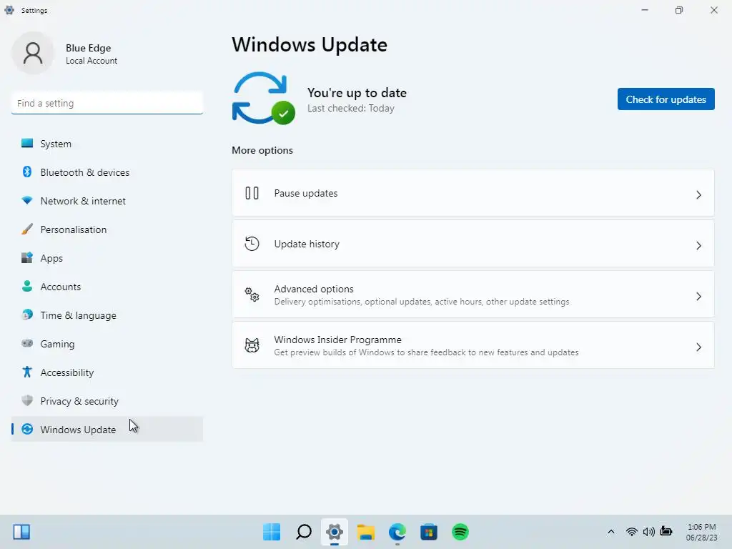Click the 'You're up to date' text

click(357, 92)
